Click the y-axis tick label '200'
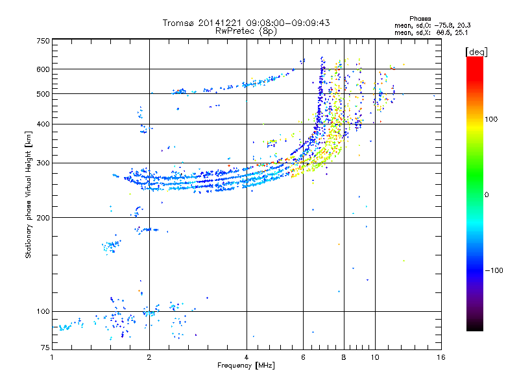The height and width of the screenshot is (389, 519). tap(43, 218)
